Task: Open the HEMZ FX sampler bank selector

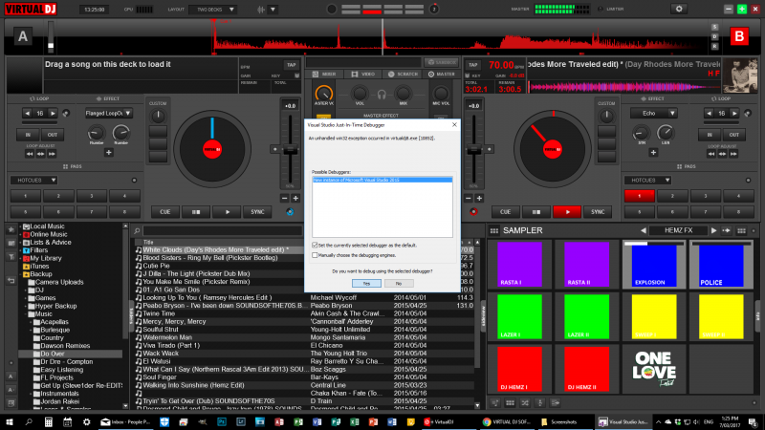Action: point(678,230)
